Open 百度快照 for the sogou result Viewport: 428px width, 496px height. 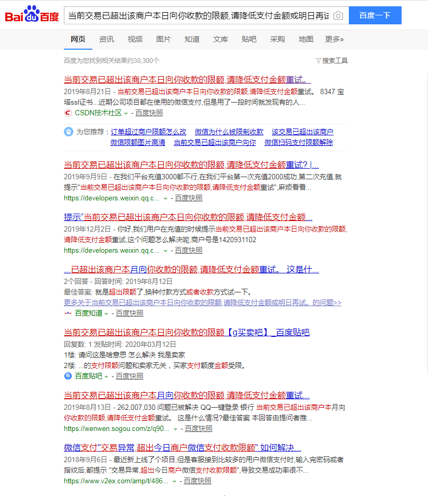[x=198, y=429]
